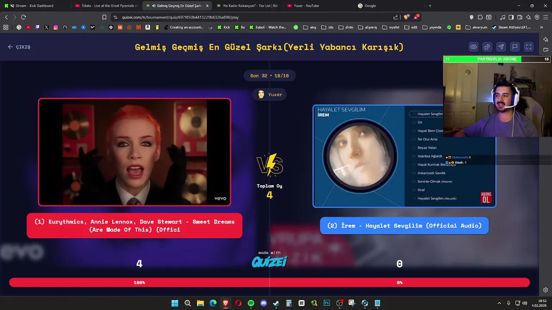The width and height of the screenshot is (552, 310).
Task: Open the Twitch bookmark icon
Action: [x=37, y=27]
